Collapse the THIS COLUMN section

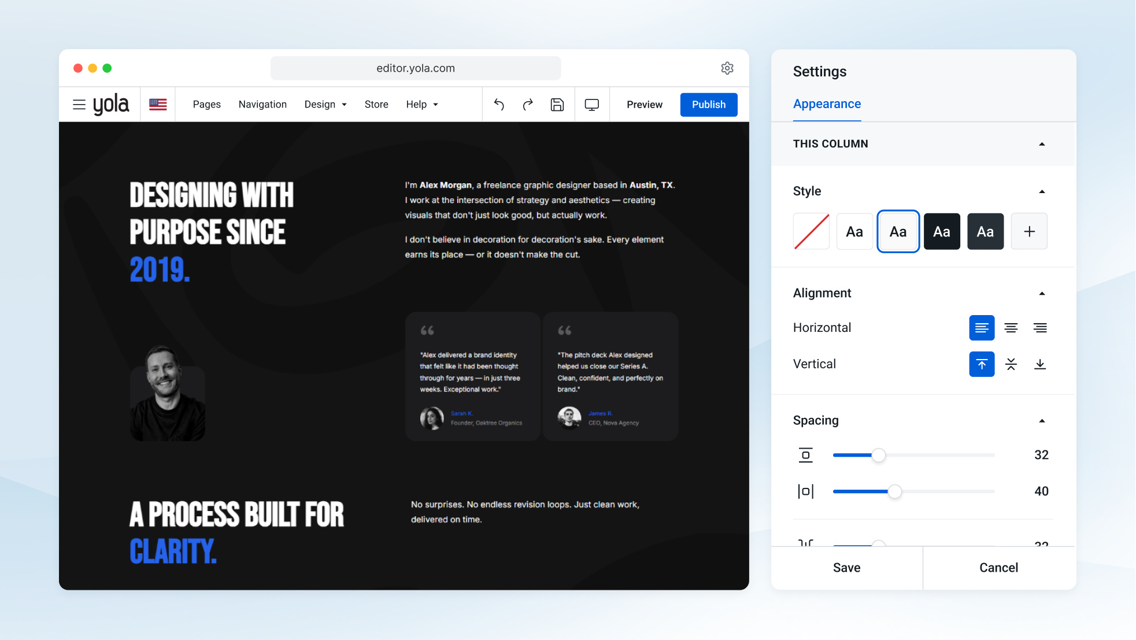pos(1042,144)
